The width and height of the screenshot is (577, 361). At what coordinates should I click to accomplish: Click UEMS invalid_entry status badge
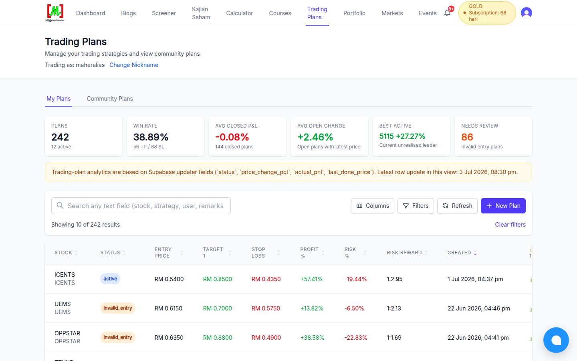[118, 308]
